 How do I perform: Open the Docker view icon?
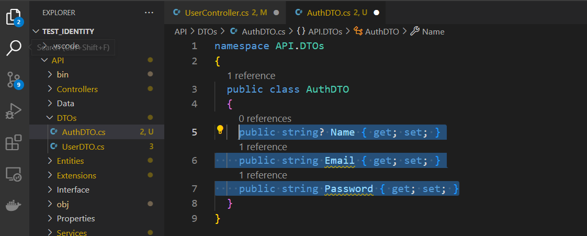tap(14, 205)
